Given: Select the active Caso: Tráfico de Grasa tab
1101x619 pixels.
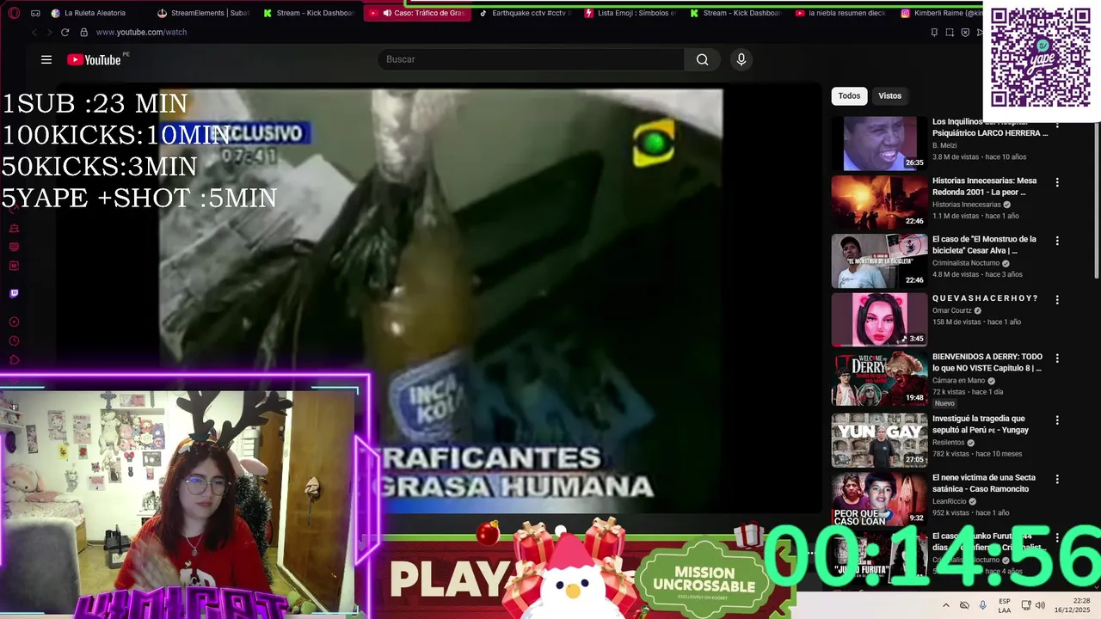Looking at the screenshot, I should (417, 13).
